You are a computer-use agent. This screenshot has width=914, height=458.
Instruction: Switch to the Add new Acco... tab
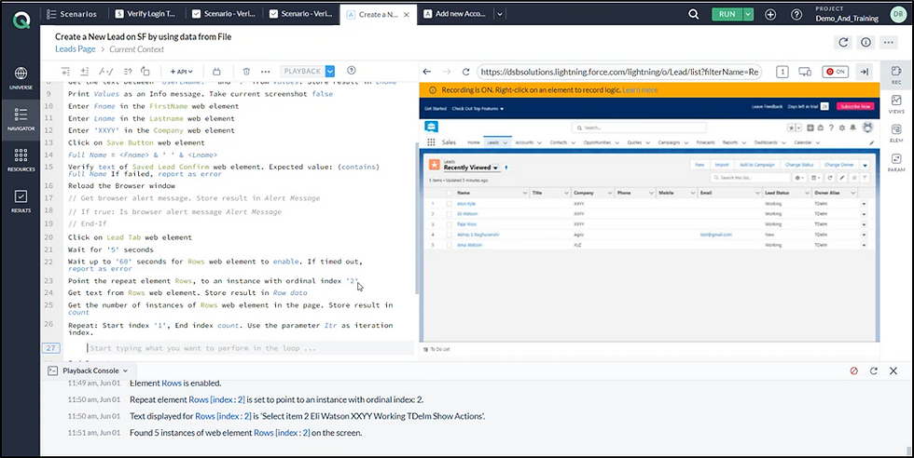pyautogui.click(x=455, y=14)
